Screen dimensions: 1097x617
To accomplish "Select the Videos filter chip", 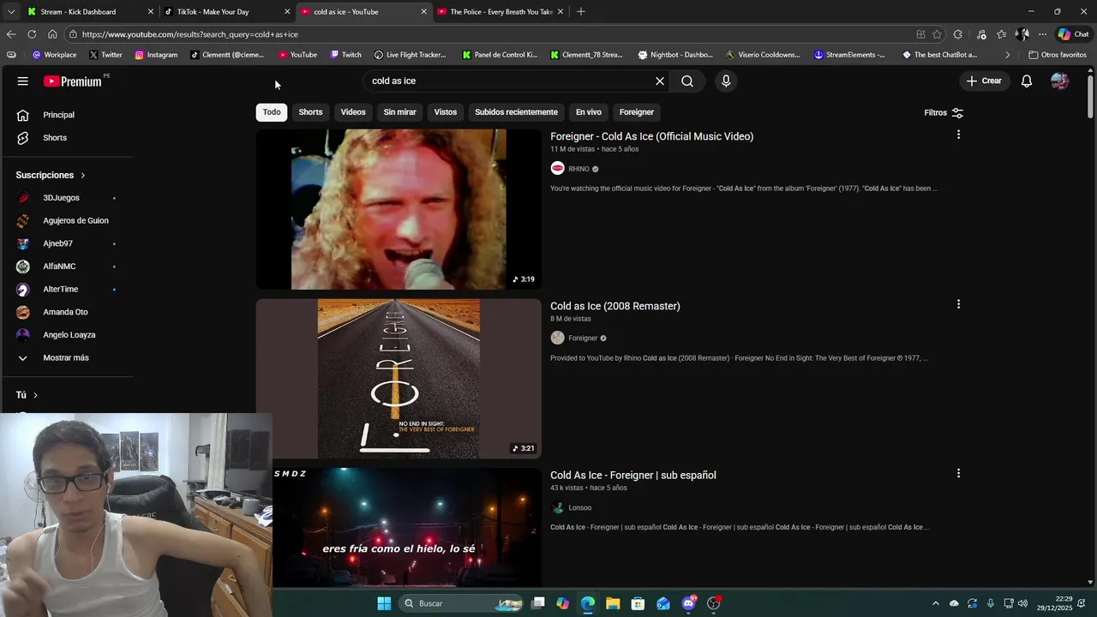I will pos(353,112).
